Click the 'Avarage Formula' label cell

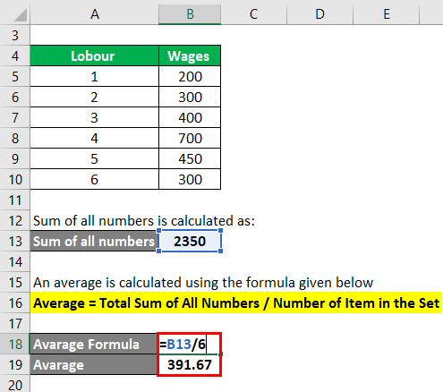[x=93, y=344]
